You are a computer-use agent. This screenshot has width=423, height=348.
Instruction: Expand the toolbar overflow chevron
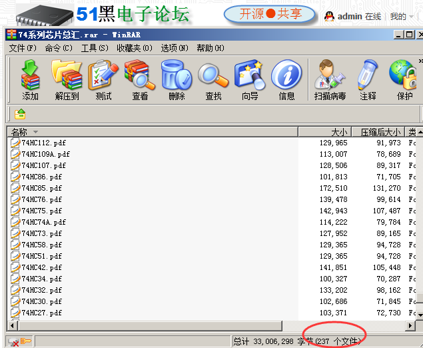[420, 61]
